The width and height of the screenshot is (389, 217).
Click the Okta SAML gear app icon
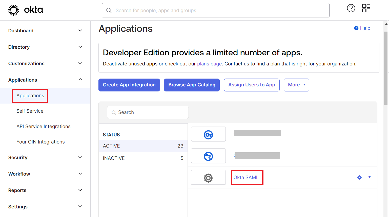pos(208,178)
